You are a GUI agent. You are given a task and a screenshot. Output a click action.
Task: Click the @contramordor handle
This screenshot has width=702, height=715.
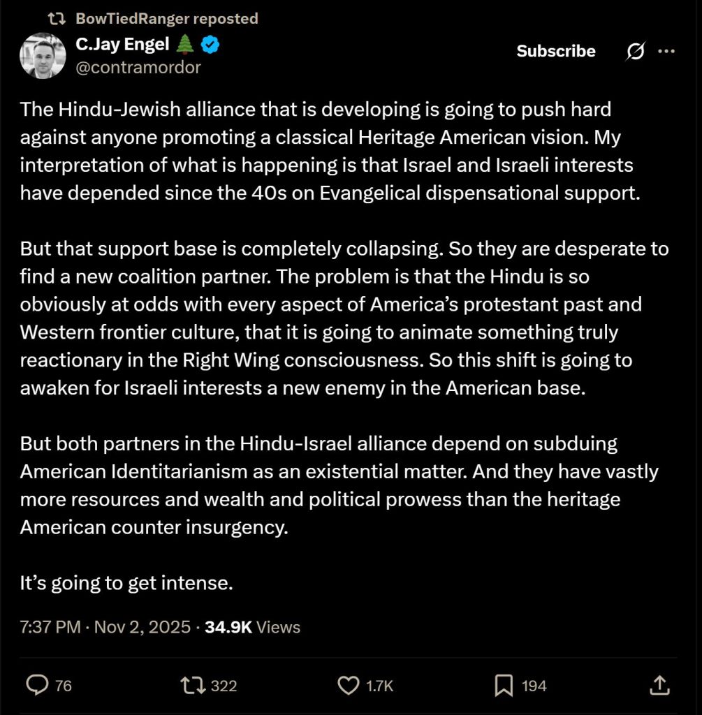tap(138, 67)
